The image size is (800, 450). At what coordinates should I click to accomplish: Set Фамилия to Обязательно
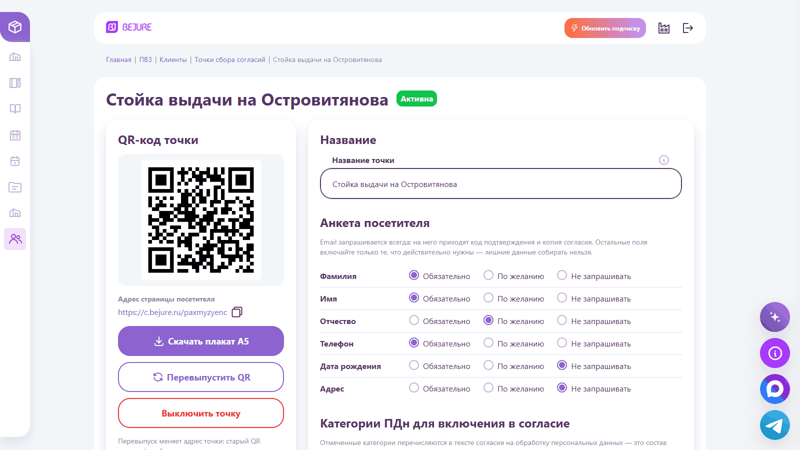point(414,275)
